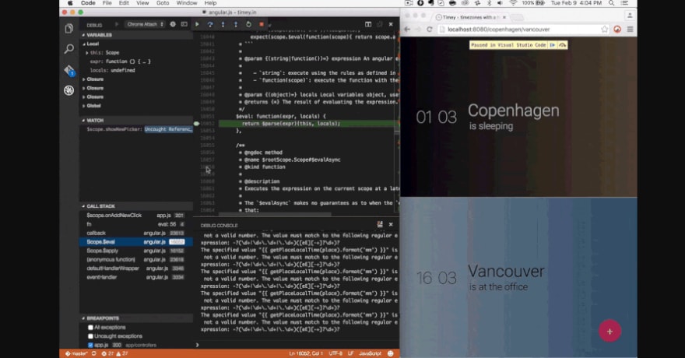
Task: Open the View menu
Action: tap(142, 3)
